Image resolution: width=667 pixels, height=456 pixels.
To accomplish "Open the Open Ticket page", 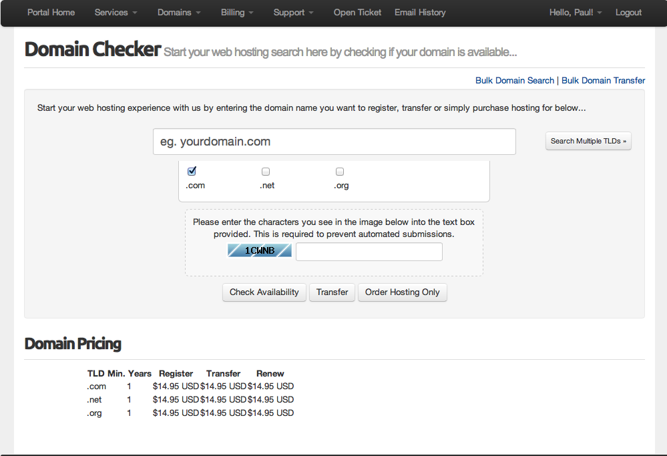I will click(x=357, y=12).
